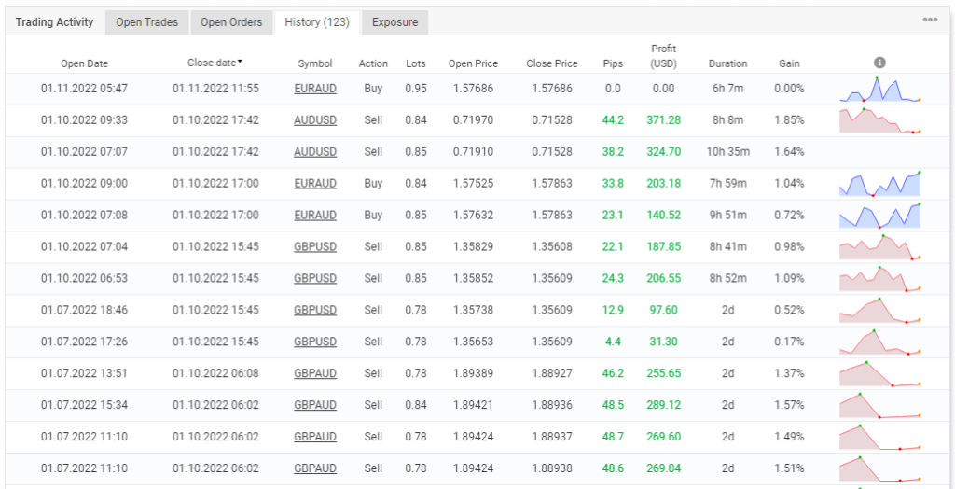Sort by the Profit (USD) column header

[x=663, y=56]
